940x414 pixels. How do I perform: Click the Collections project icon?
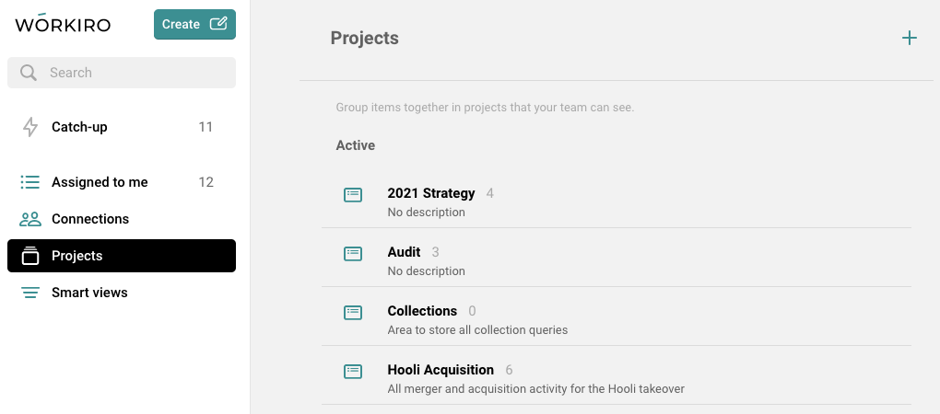tap(353, 312)
